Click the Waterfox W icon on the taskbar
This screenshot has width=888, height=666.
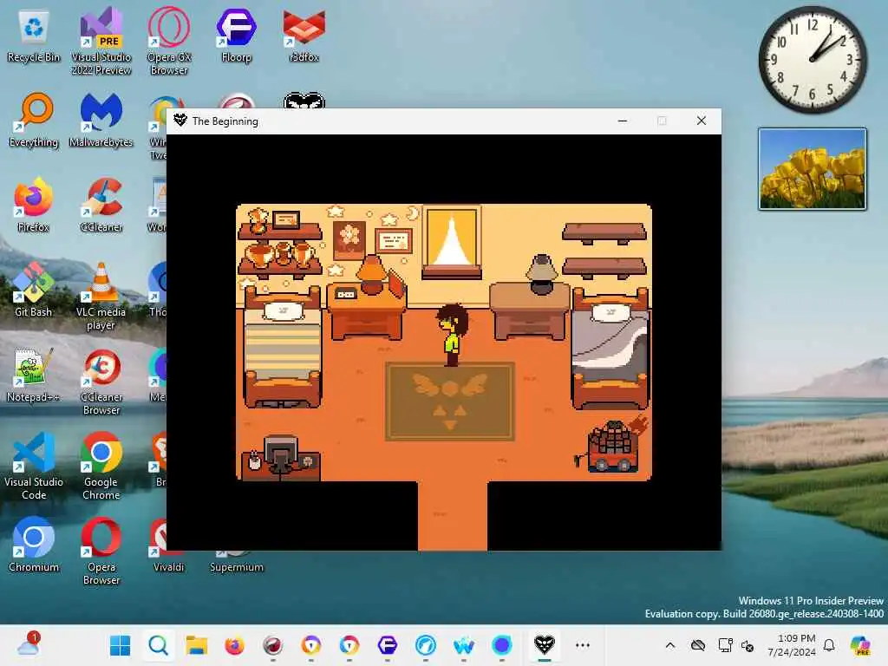click(x=464, y=645)
